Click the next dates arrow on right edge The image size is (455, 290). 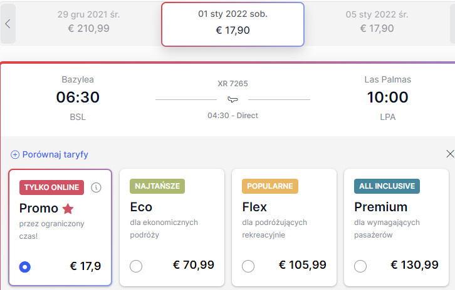tap(452, 24)
